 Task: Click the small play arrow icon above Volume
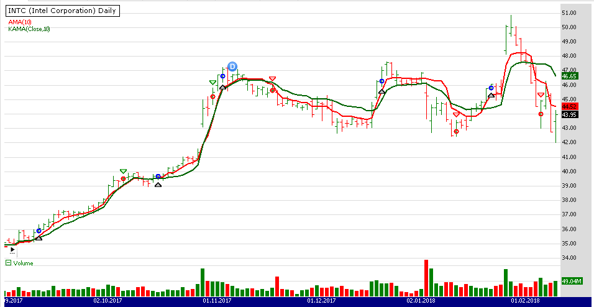click(x=12, y=250)
